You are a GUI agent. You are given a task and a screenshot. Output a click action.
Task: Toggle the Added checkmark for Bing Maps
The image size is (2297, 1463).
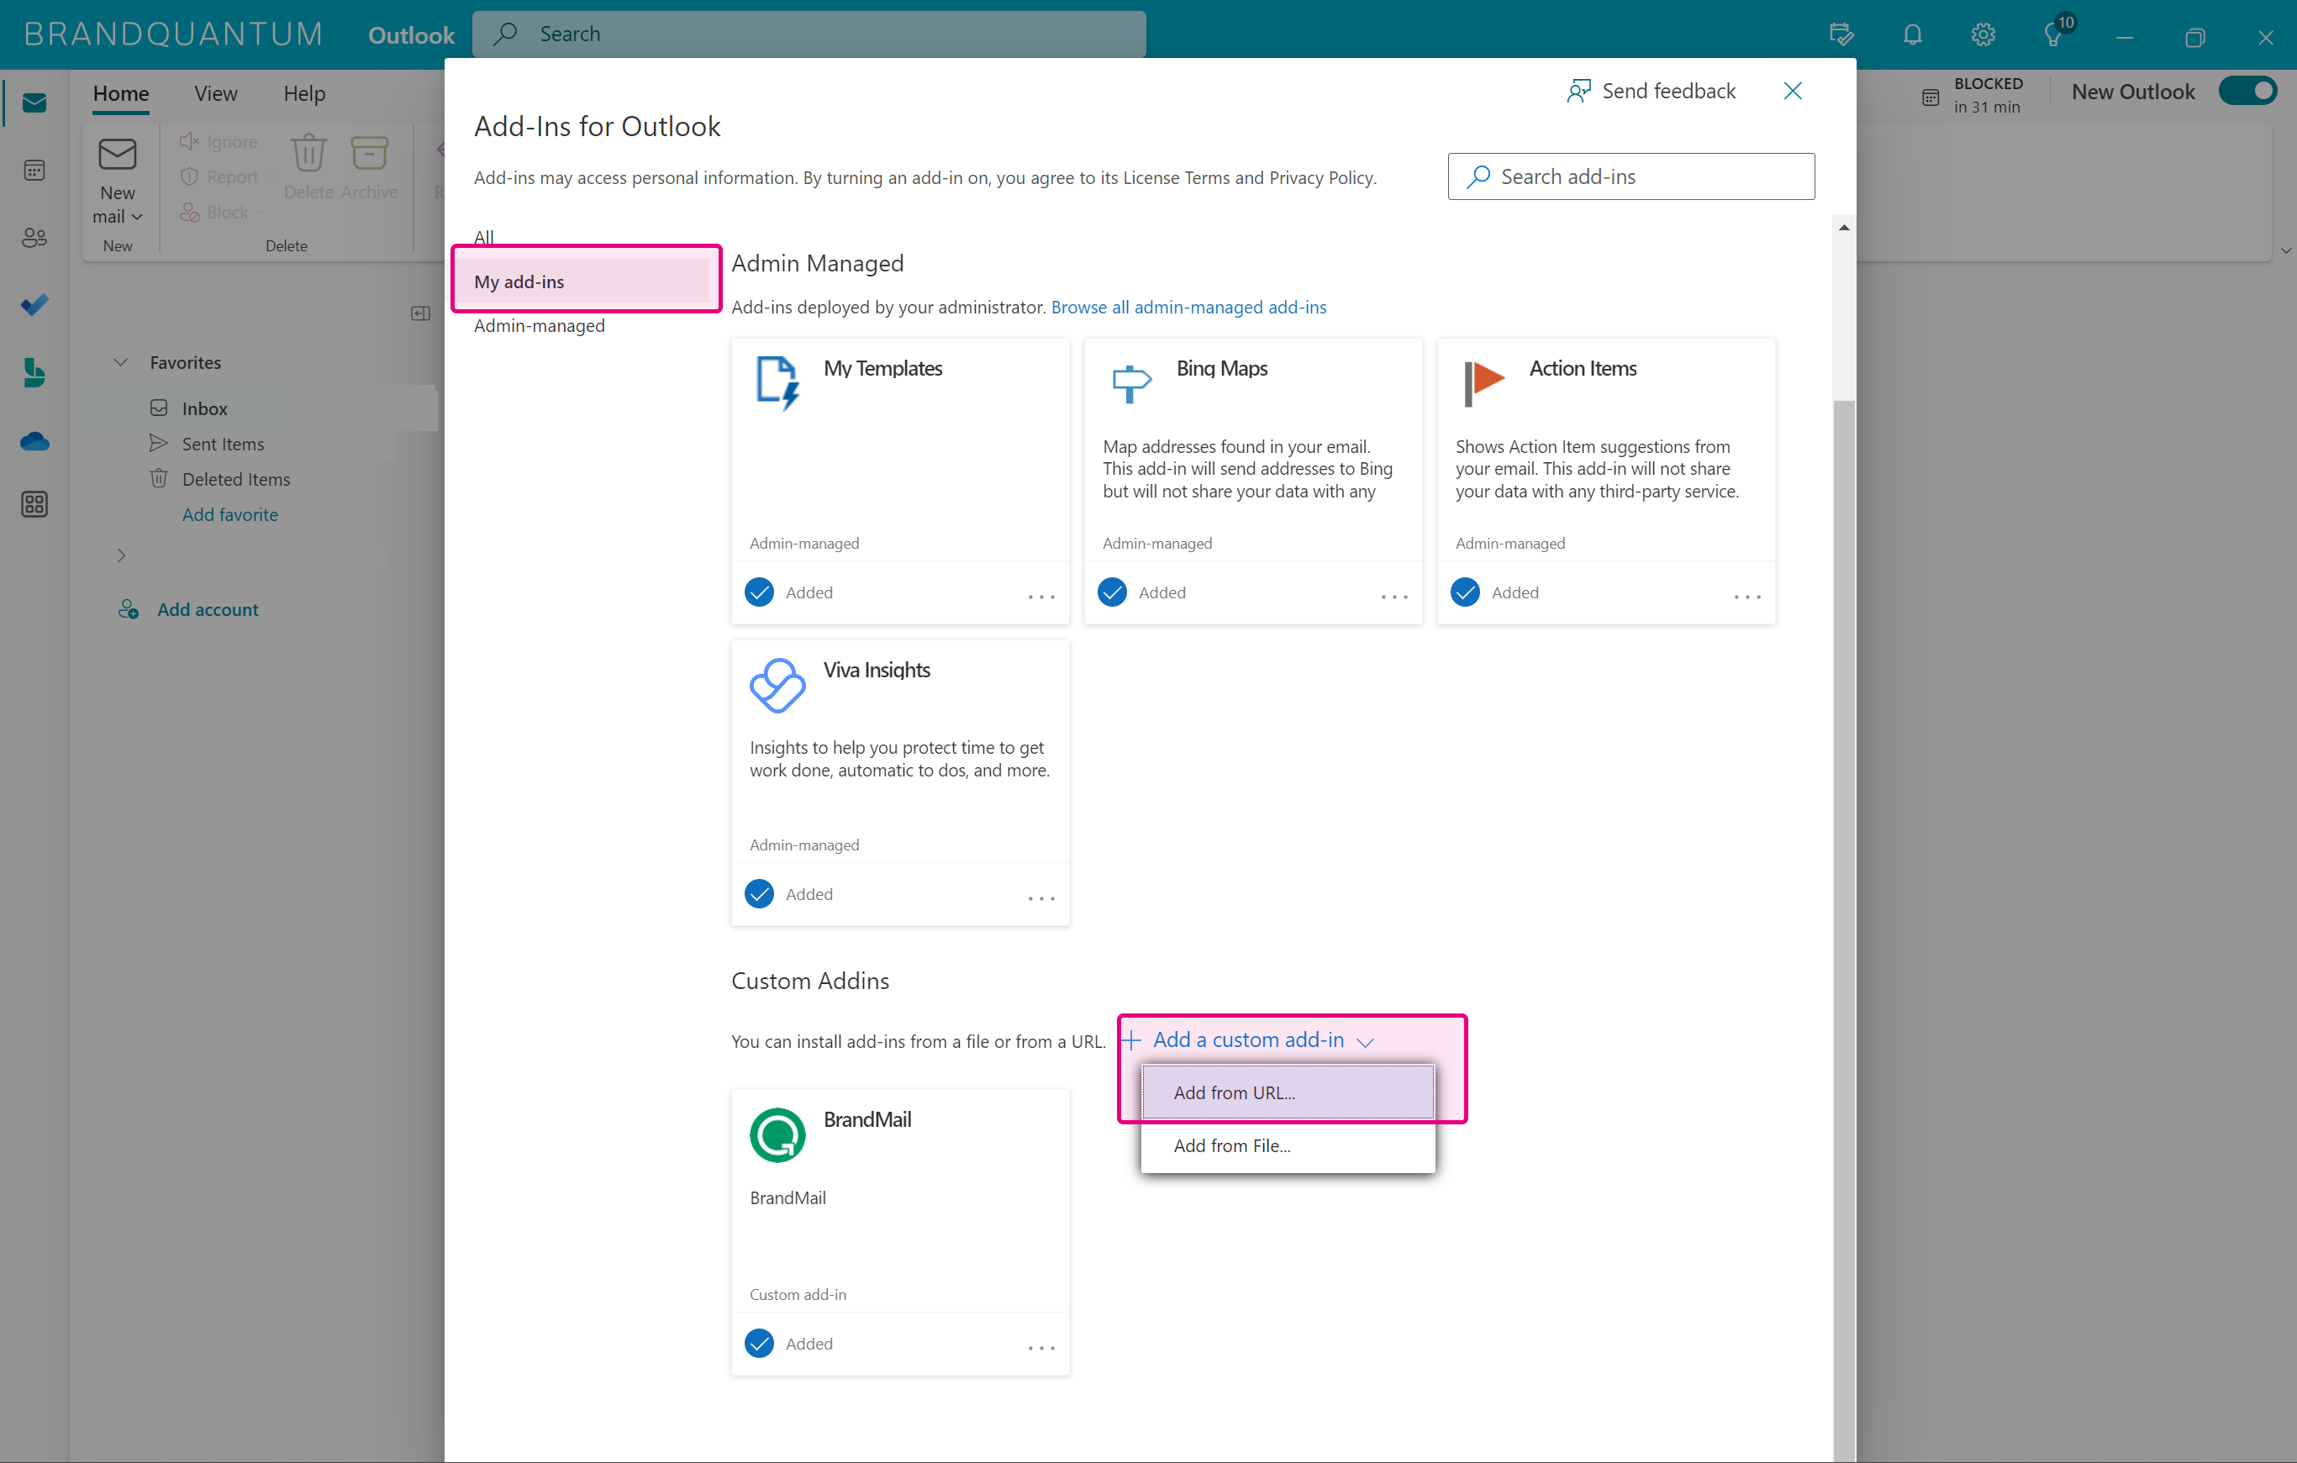click(1112, 592)
